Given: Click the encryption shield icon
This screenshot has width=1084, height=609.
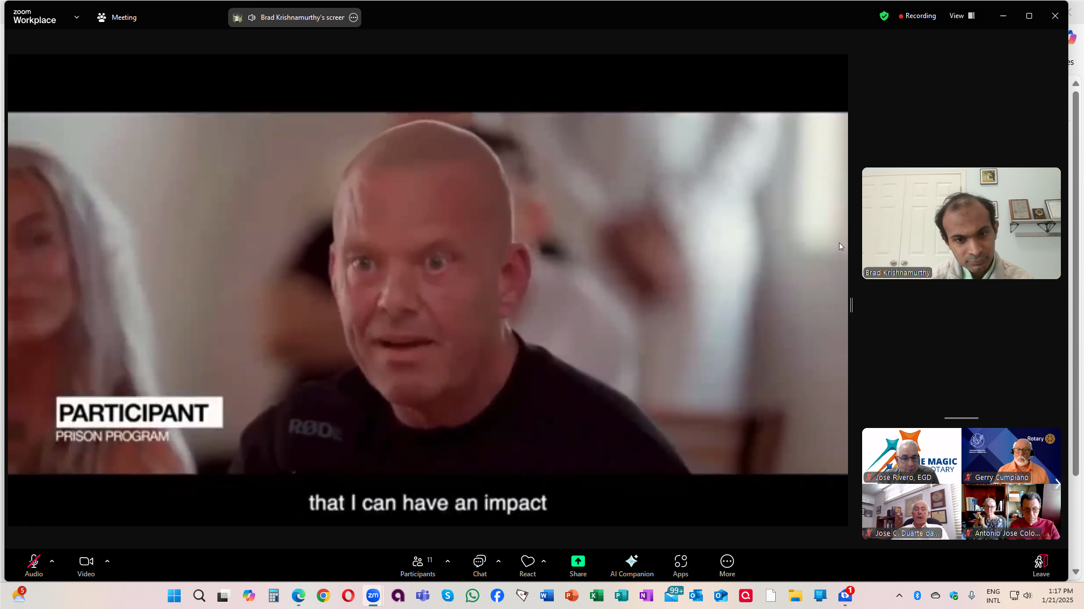Looking at the screenshot, I should click(884, 16).
